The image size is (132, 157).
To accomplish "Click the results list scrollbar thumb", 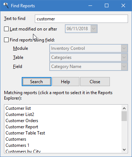I will pyautogui.click(x=124, y=116).
